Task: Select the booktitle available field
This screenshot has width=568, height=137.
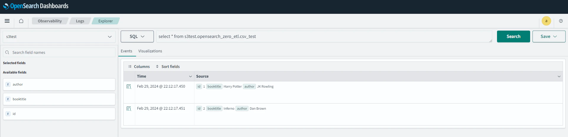Action: click(59, 99)
